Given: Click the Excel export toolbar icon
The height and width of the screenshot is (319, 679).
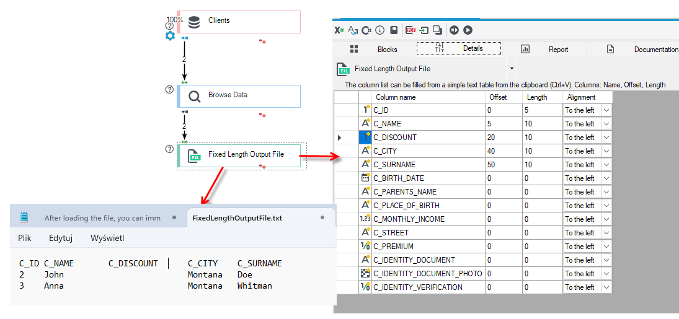Looking at the screenshot, I should click(339, 30).
